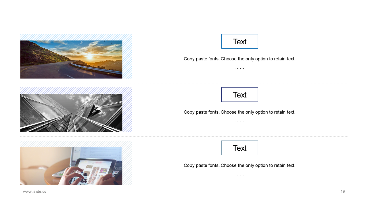This screenshot has height=207, width=368.
Task: Select dashed divider below the road photo
Action: click(184, 83)
